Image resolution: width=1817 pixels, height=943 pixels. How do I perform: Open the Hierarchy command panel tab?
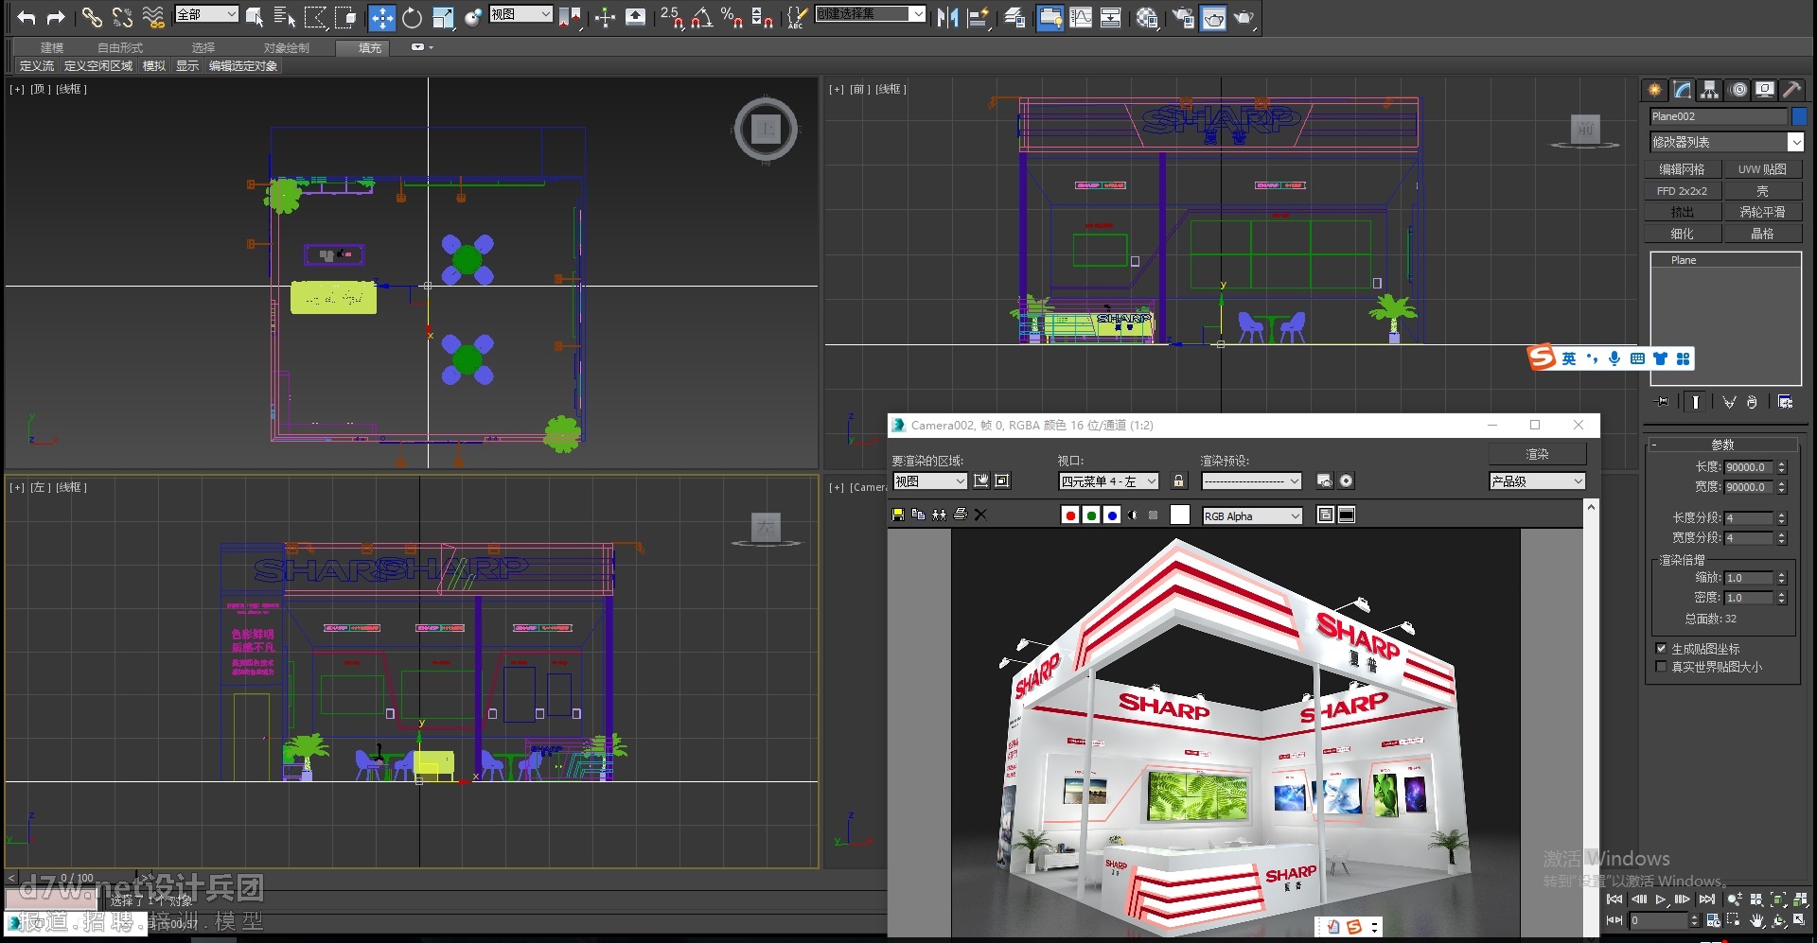(1710, 90)
